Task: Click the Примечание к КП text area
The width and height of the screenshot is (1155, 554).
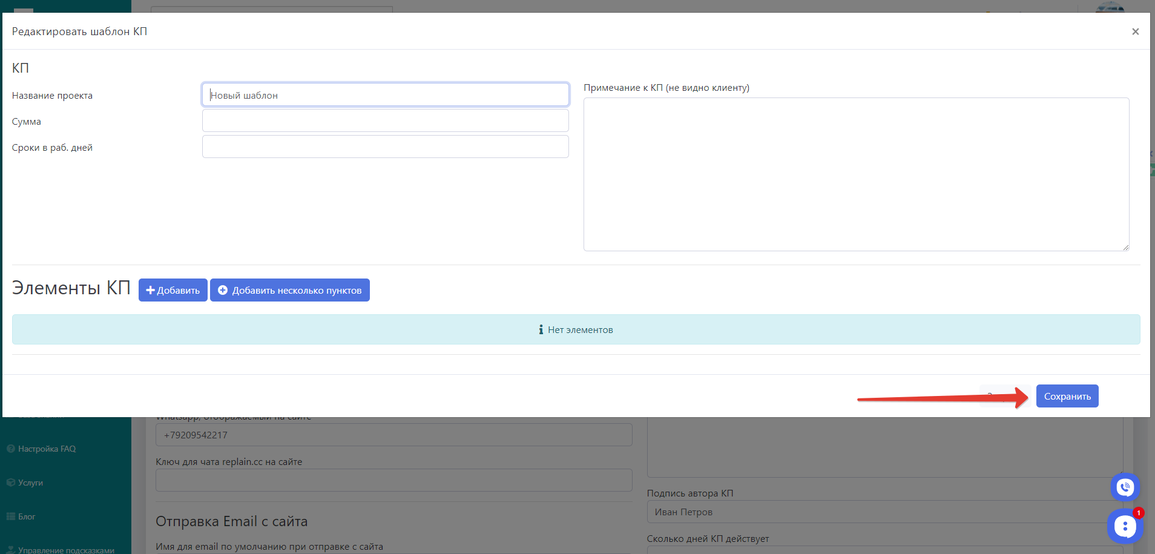Action: coord(855,174)
